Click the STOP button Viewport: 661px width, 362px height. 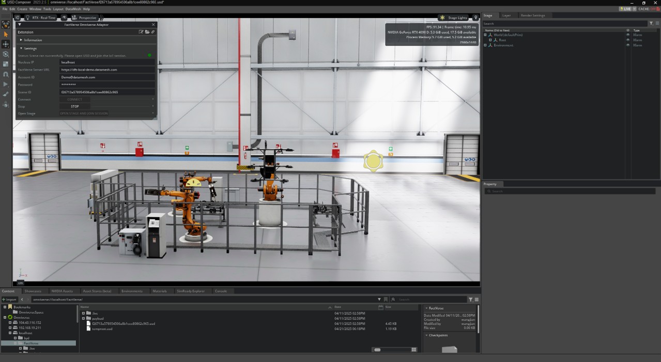[75, 106]
